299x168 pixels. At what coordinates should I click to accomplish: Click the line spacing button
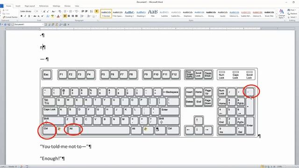pyautogui.click(x=82, y=16)
